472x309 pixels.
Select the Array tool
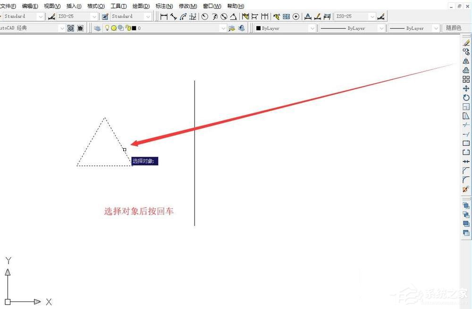466,79
